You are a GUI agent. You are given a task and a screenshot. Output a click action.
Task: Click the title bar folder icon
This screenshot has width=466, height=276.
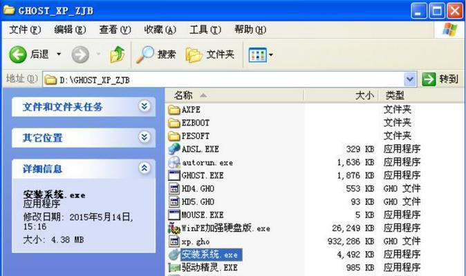pyautogui.click(x=9, y=10)
